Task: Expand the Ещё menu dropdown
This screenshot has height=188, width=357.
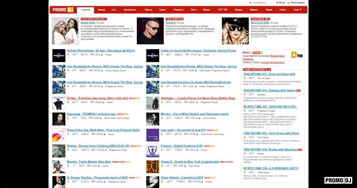Action: click(x=297, y=9)
